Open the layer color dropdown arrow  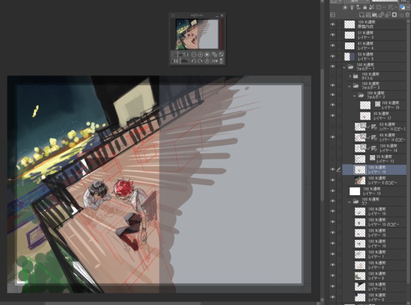(x=409, y=7)
